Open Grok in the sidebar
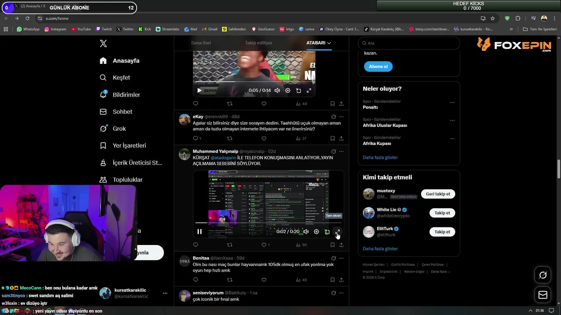Screen dimensions: 561x315 coord(112,129)
